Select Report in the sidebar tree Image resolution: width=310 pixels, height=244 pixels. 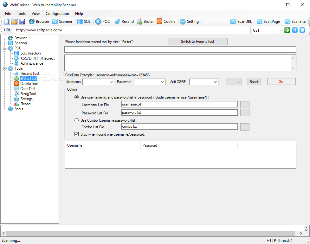pos(25,104)
